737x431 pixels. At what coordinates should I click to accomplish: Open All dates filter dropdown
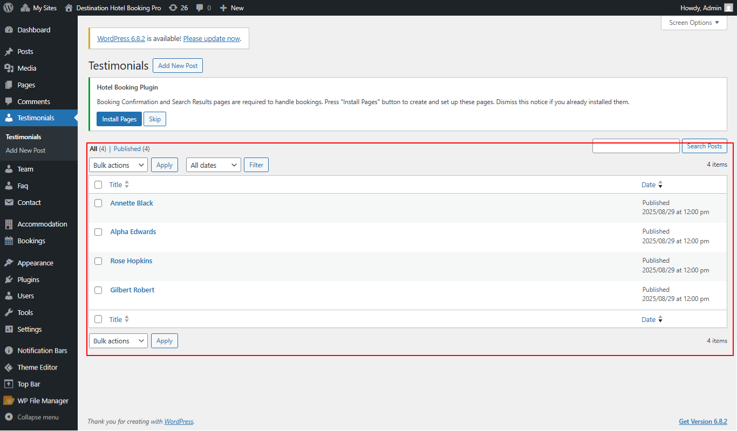(213, 165)
